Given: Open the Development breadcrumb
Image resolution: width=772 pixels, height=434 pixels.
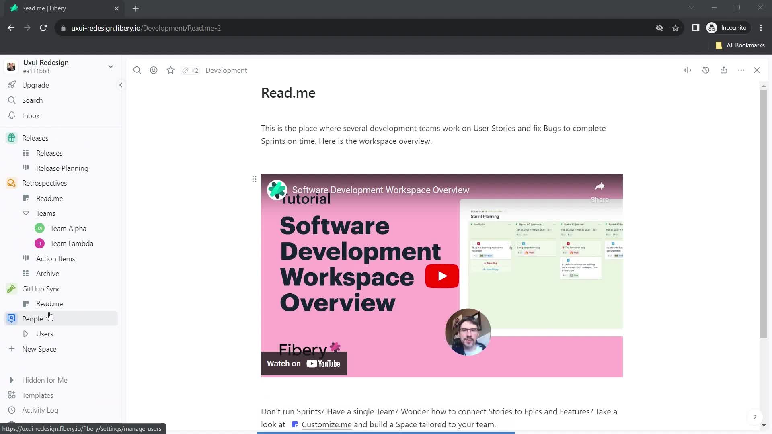Looking at the screenshot, I should coord(226,70).
